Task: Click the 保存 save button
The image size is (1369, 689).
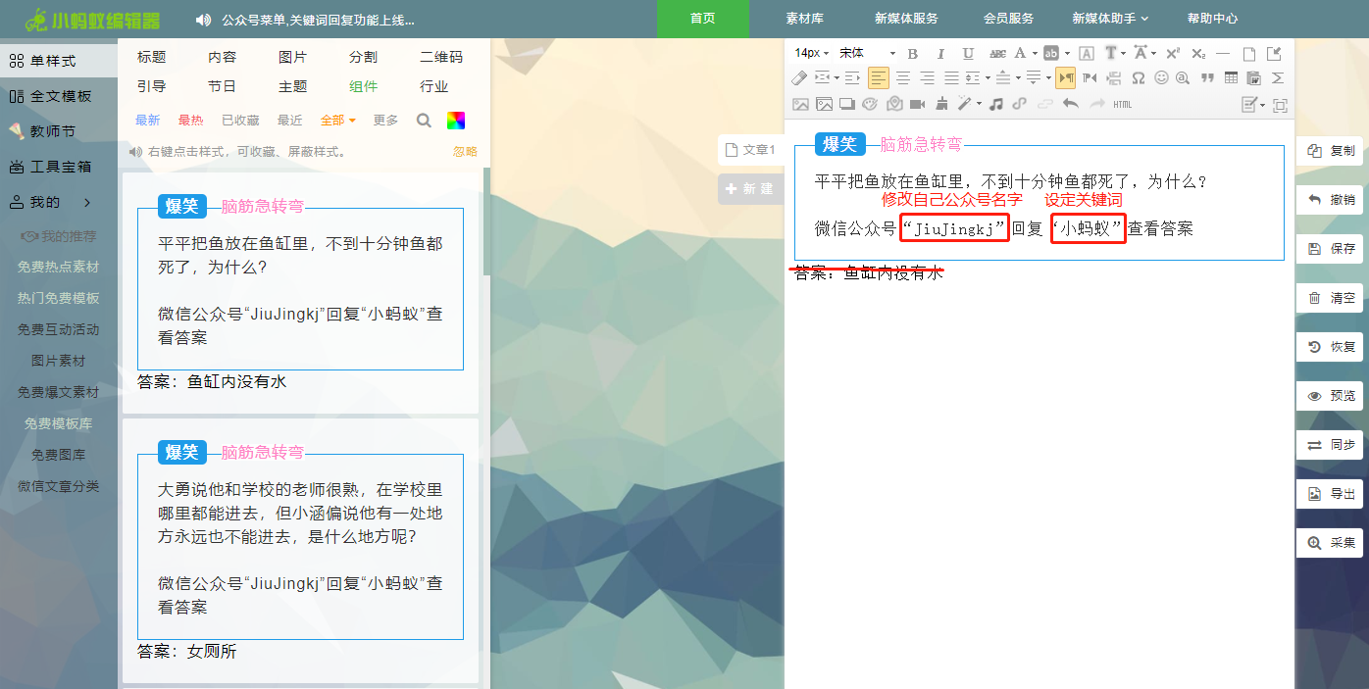Action: (1331, 249)
